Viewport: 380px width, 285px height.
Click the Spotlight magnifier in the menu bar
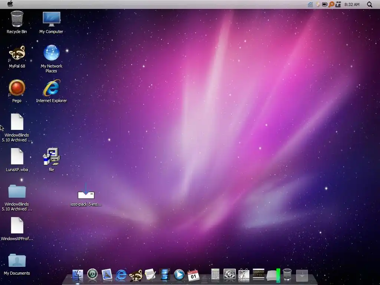(369, 4)
